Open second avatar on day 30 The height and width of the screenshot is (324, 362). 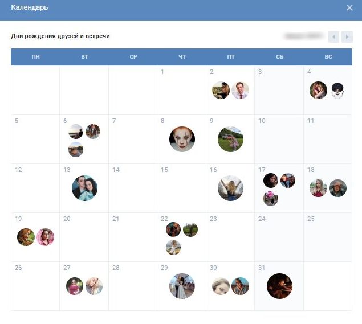coord(241,286)
